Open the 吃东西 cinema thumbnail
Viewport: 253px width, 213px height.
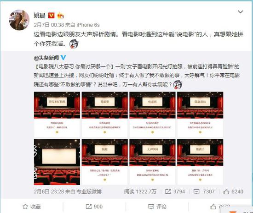tap(152, 114)
